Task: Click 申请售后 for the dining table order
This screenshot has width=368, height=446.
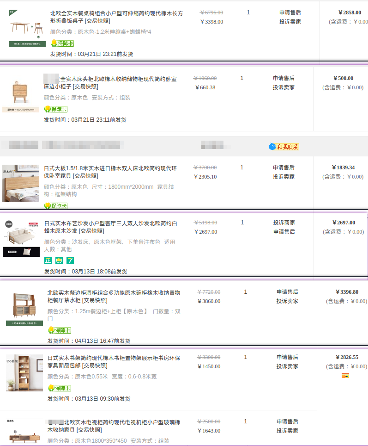Action: 290,12
